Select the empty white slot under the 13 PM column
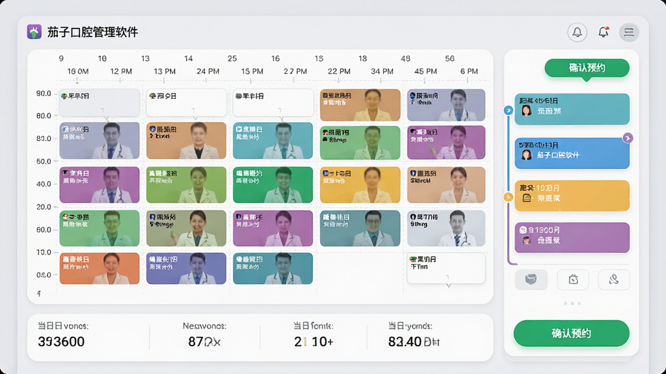The image size is (666, 374). pyautogui.click(x=187, y=103)
